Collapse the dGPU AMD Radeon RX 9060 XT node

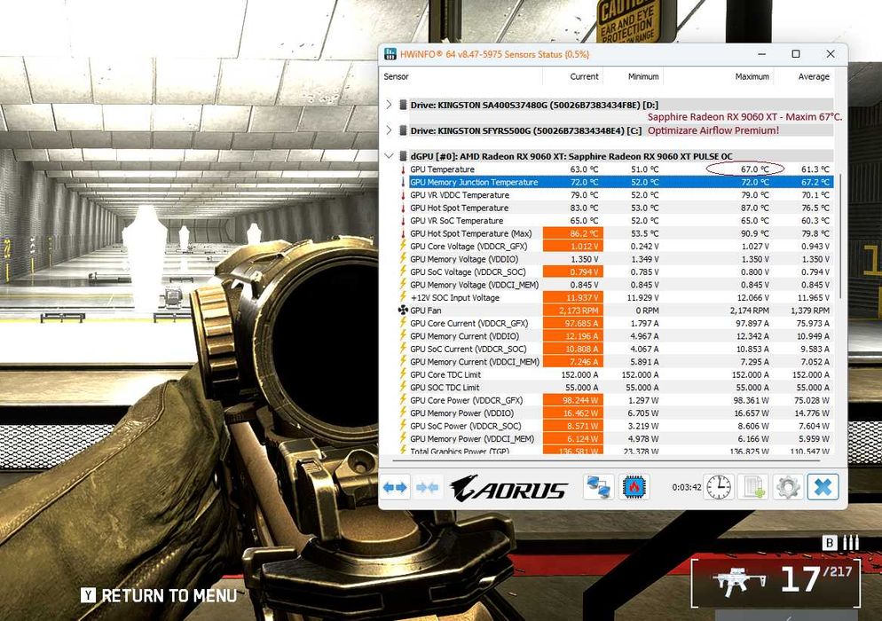click(389, 156)
